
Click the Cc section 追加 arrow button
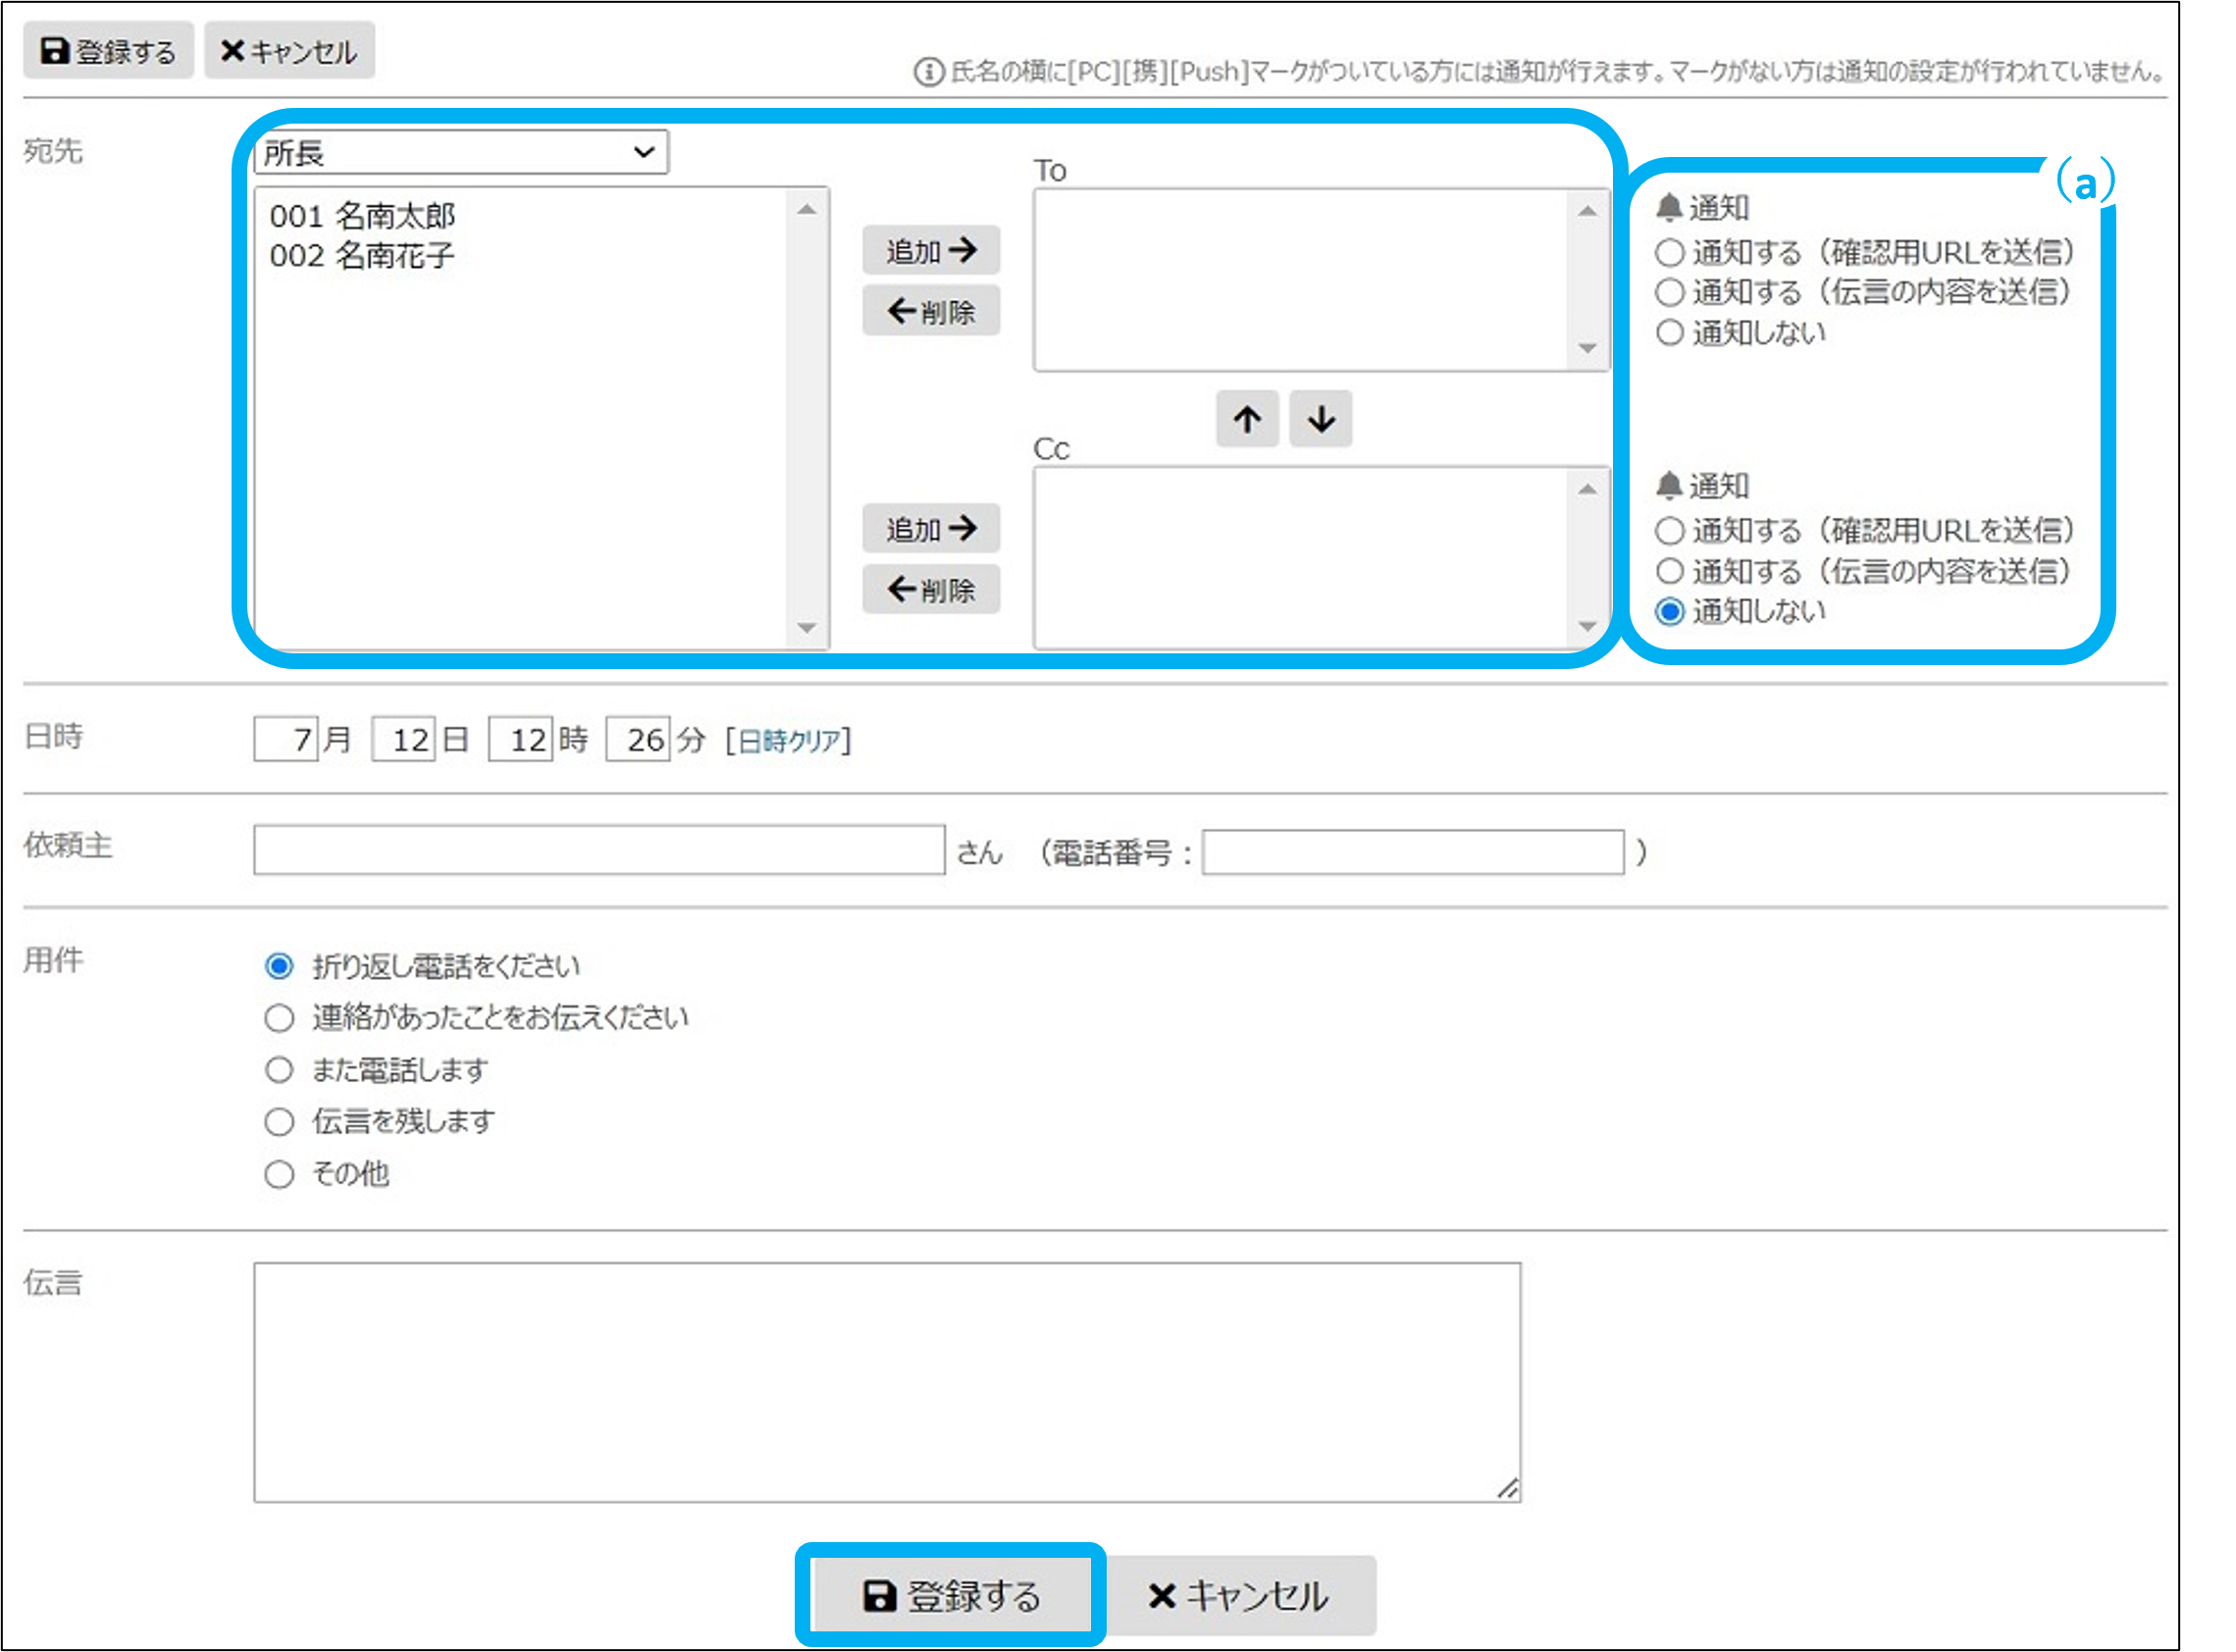pyautogui.click(x=930, y=528)
